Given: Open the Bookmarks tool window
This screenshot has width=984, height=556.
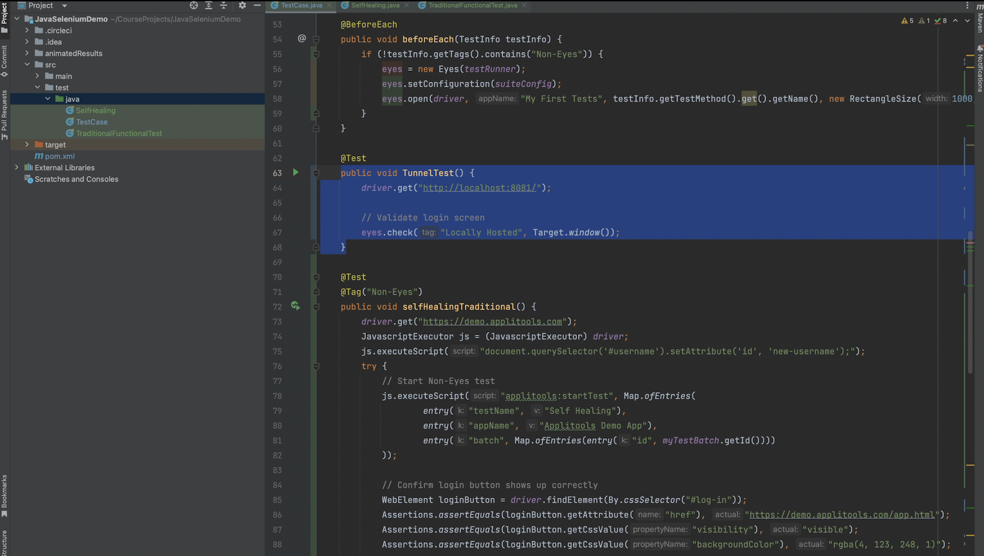Looking at the screenshot, I should point(5,496).
